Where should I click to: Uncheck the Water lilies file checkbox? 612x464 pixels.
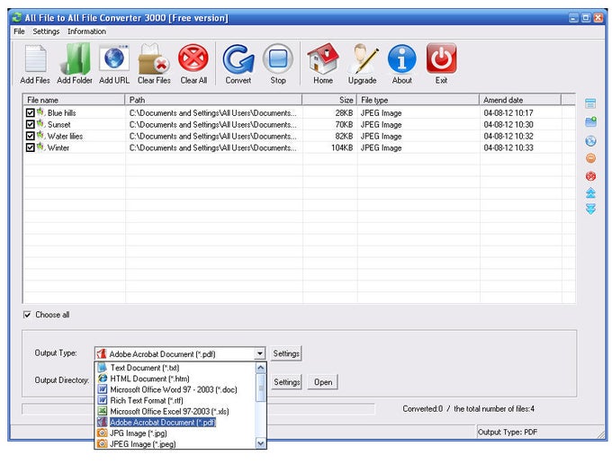(x=30, y=136)
